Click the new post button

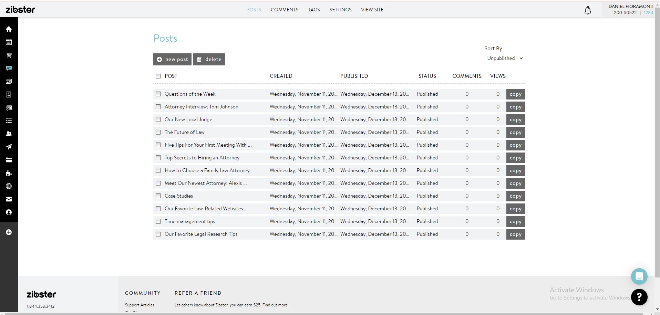click(172, 59)
